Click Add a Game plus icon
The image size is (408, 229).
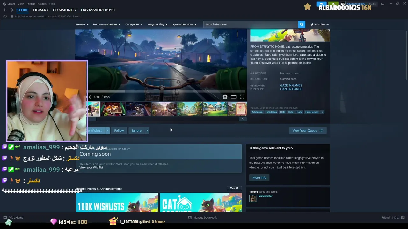(5, 218)
